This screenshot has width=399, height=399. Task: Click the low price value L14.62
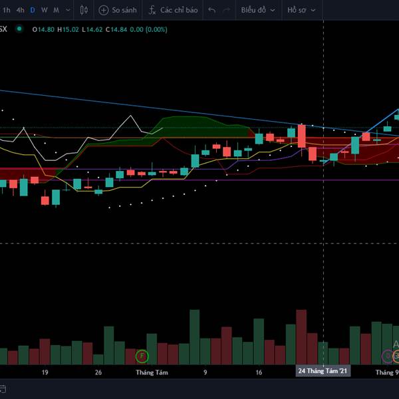[x=92, y=29]
